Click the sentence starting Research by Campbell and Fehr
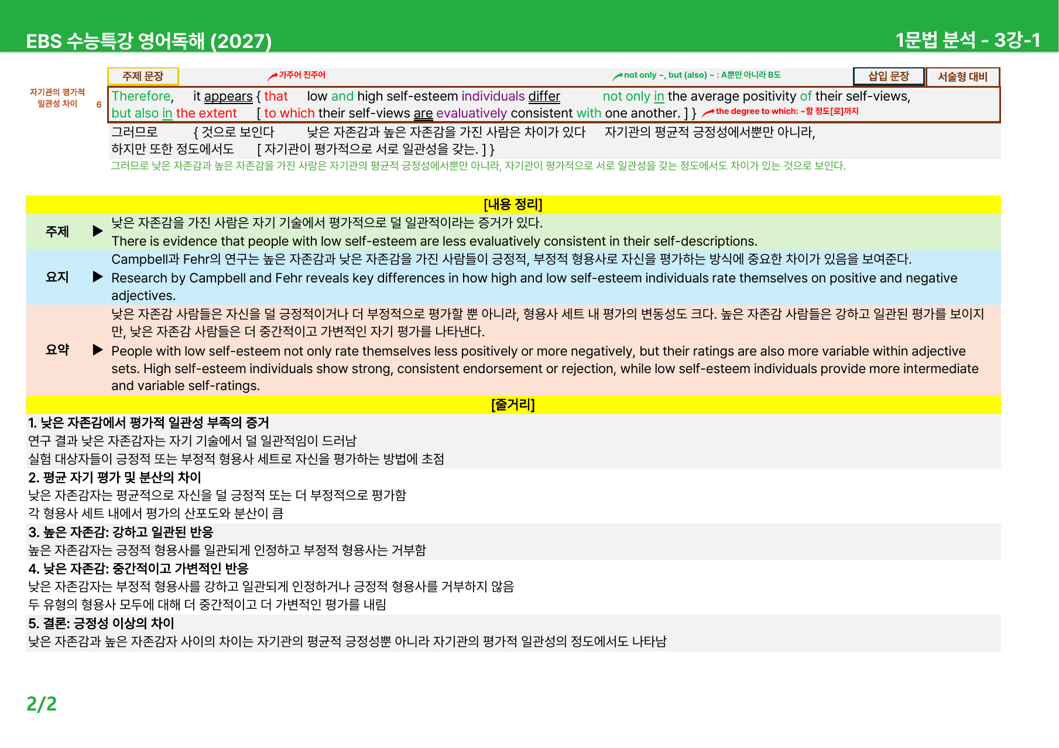The width and height of the screenshot is (1059, 748). 534,287
